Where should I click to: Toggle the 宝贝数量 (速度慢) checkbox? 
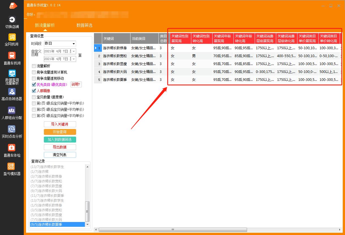coord(34,97)
